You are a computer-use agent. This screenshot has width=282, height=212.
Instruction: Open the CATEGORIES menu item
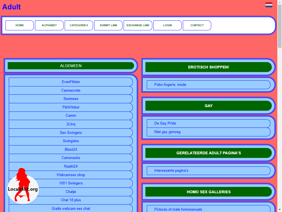point(79,25)
